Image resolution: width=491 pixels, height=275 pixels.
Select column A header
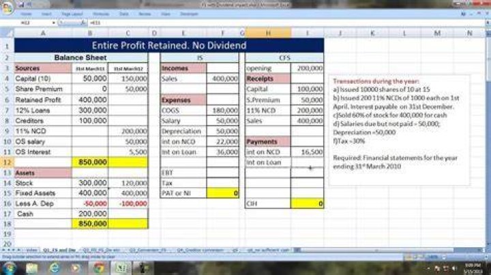[43, 33]
